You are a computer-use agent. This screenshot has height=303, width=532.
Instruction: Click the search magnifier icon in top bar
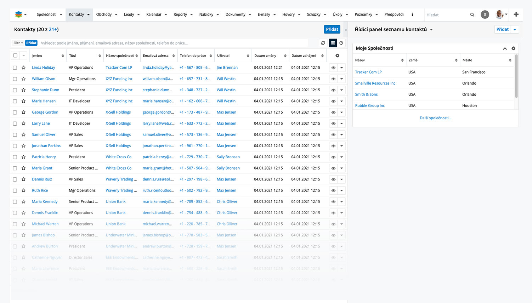(472, 15)
